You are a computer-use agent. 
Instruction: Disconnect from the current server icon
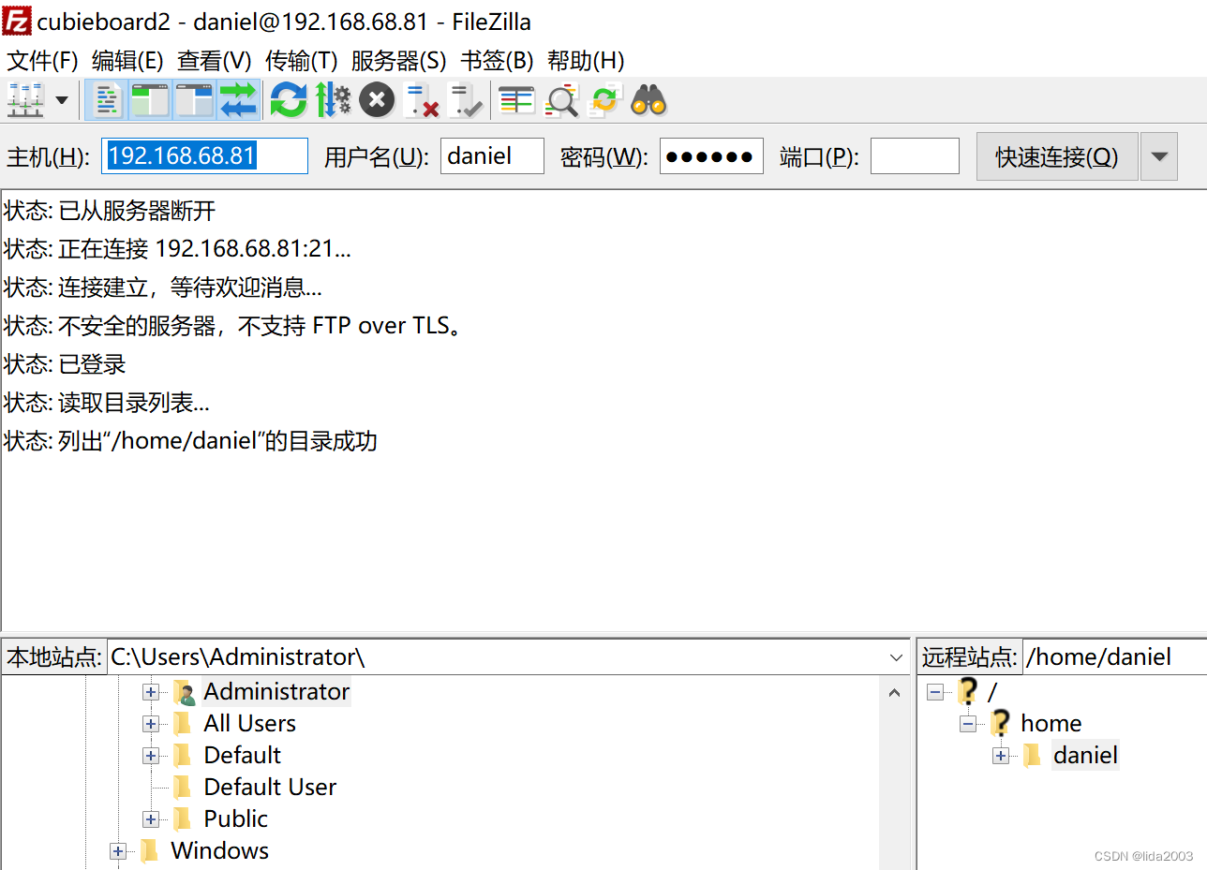[421, 100]
